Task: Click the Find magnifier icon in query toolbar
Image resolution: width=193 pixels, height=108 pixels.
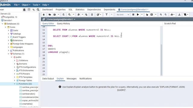Action: [x=69, y=15]
